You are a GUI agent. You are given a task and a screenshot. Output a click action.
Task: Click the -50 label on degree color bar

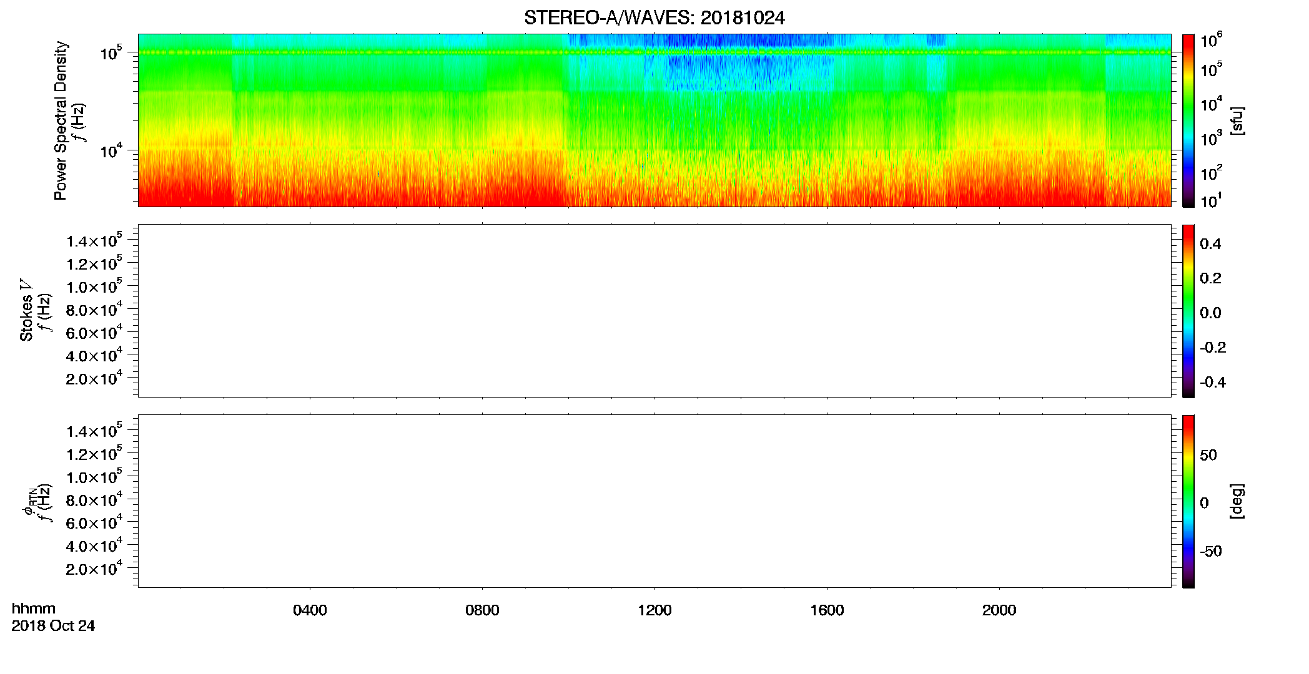1211,552
